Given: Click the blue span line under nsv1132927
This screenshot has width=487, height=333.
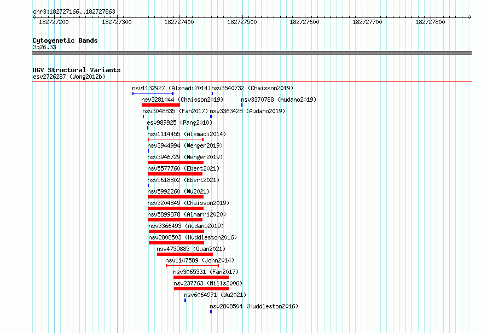Looking at the screenshot, I should (153, 94).
